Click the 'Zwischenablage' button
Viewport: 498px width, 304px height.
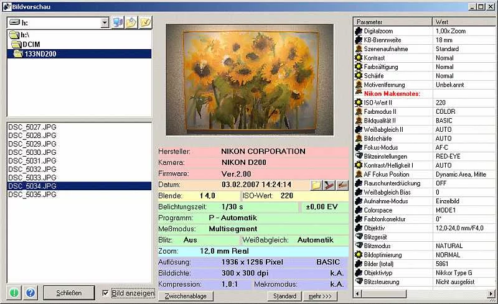tap(186, 296)
